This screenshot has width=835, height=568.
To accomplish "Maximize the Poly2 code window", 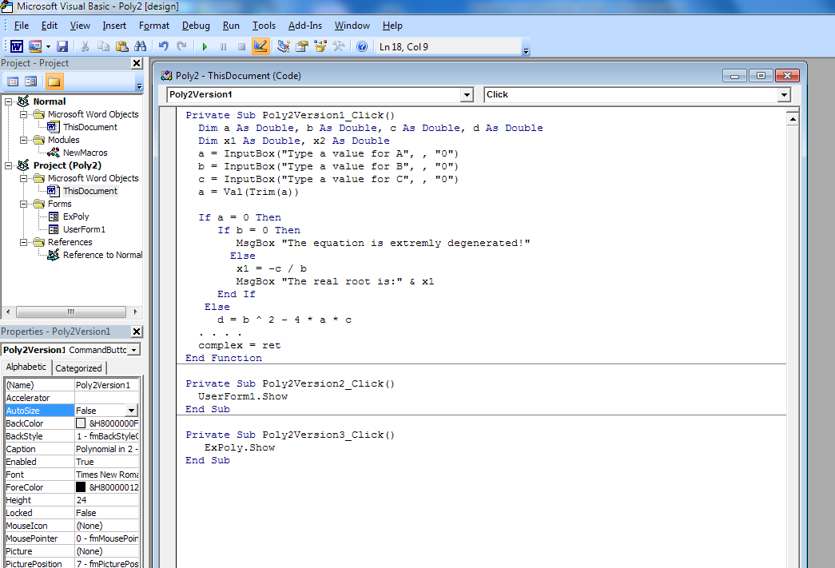I will (x=761, y=76).
